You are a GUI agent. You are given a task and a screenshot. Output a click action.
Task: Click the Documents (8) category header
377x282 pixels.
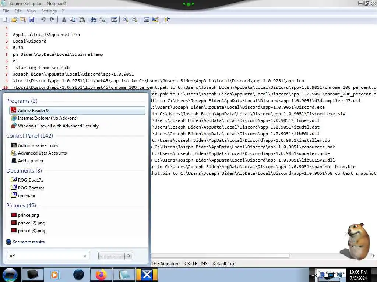point(24,171)
